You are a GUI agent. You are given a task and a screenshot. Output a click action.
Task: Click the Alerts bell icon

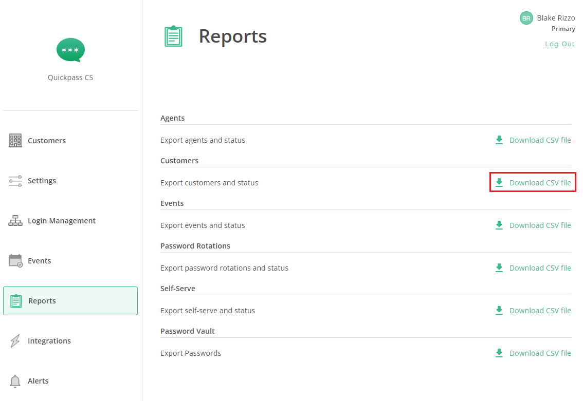pos(15,381)
